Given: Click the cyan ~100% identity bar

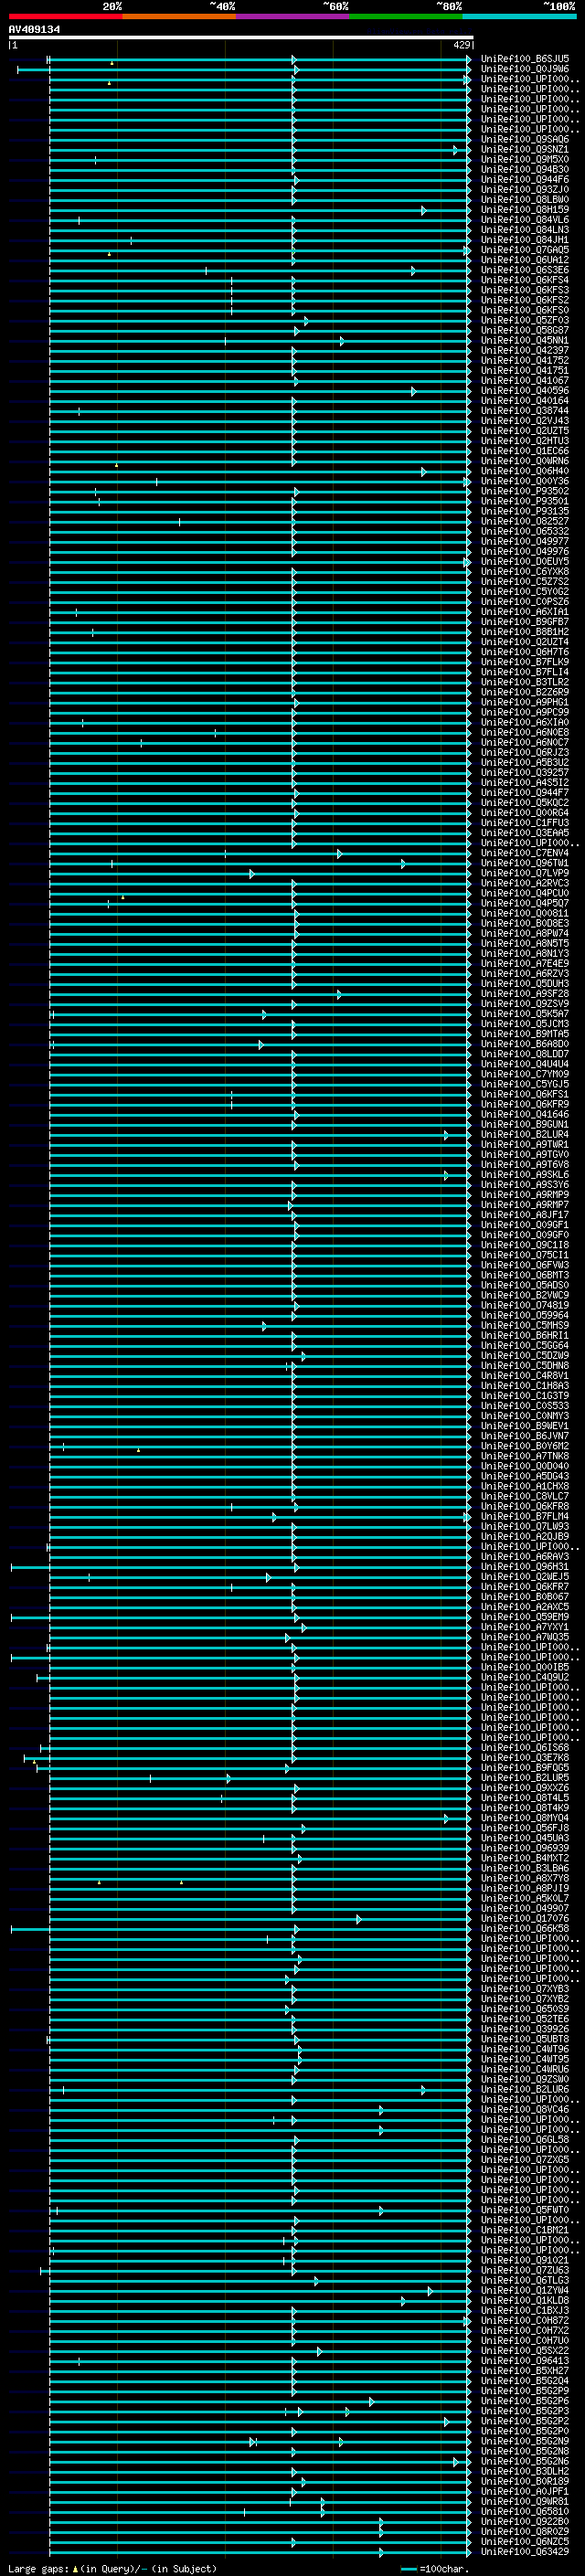Looking at the screenshot, I should (520, 16).
